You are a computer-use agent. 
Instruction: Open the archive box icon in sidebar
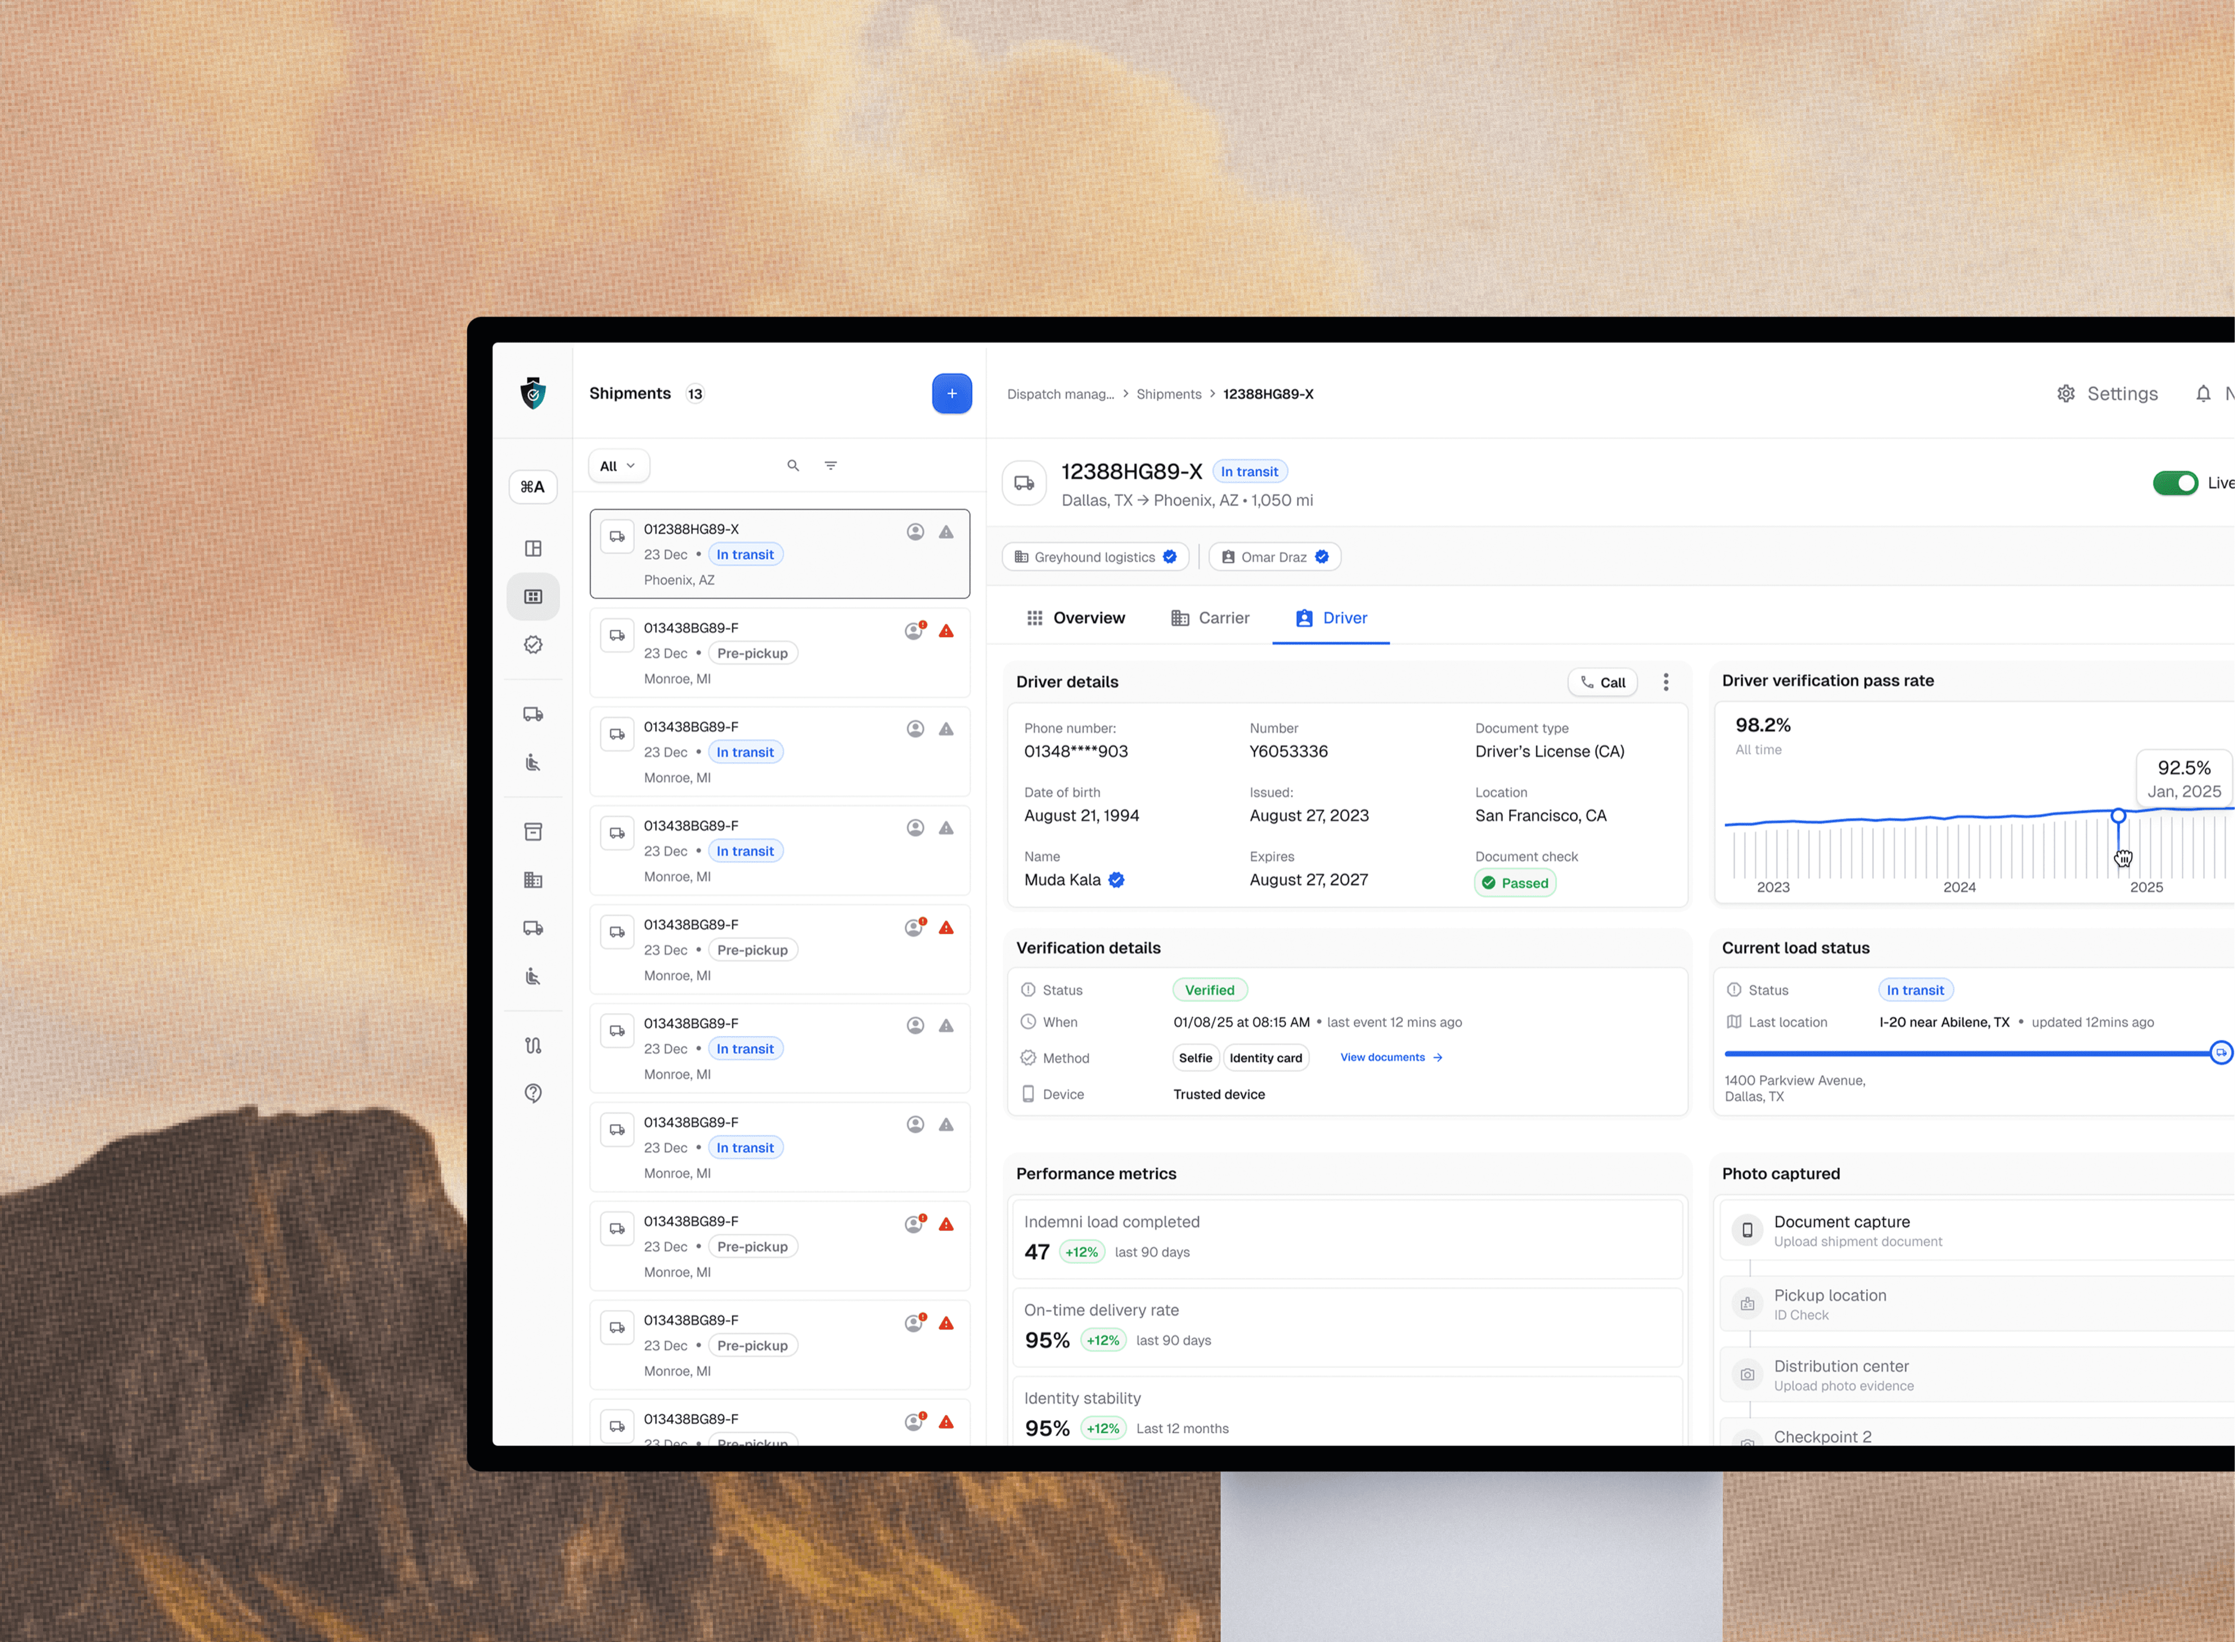coord(533,832)
